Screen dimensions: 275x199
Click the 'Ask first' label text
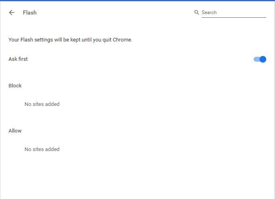pos(18,59)
